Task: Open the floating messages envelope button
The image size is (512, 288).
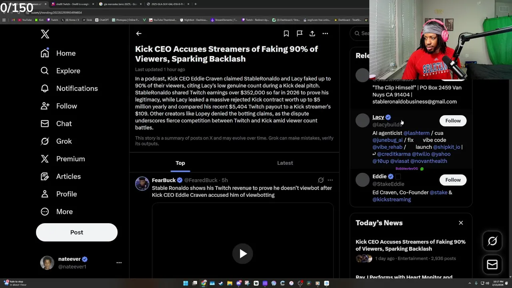Action: click(x=492, y=264)
